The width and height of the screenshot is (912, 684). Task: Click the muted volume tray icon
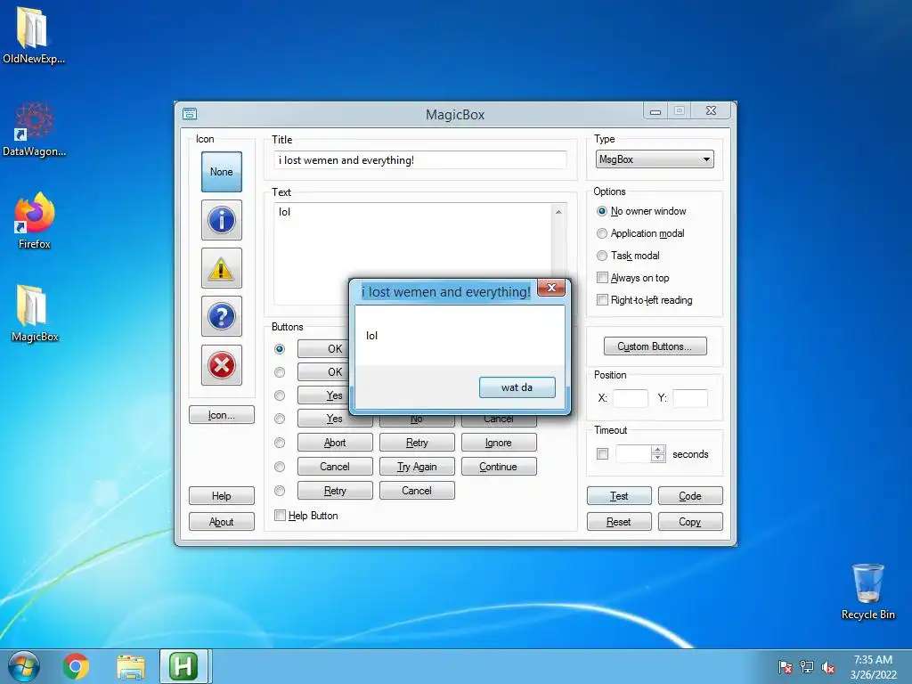coord(828,667)
